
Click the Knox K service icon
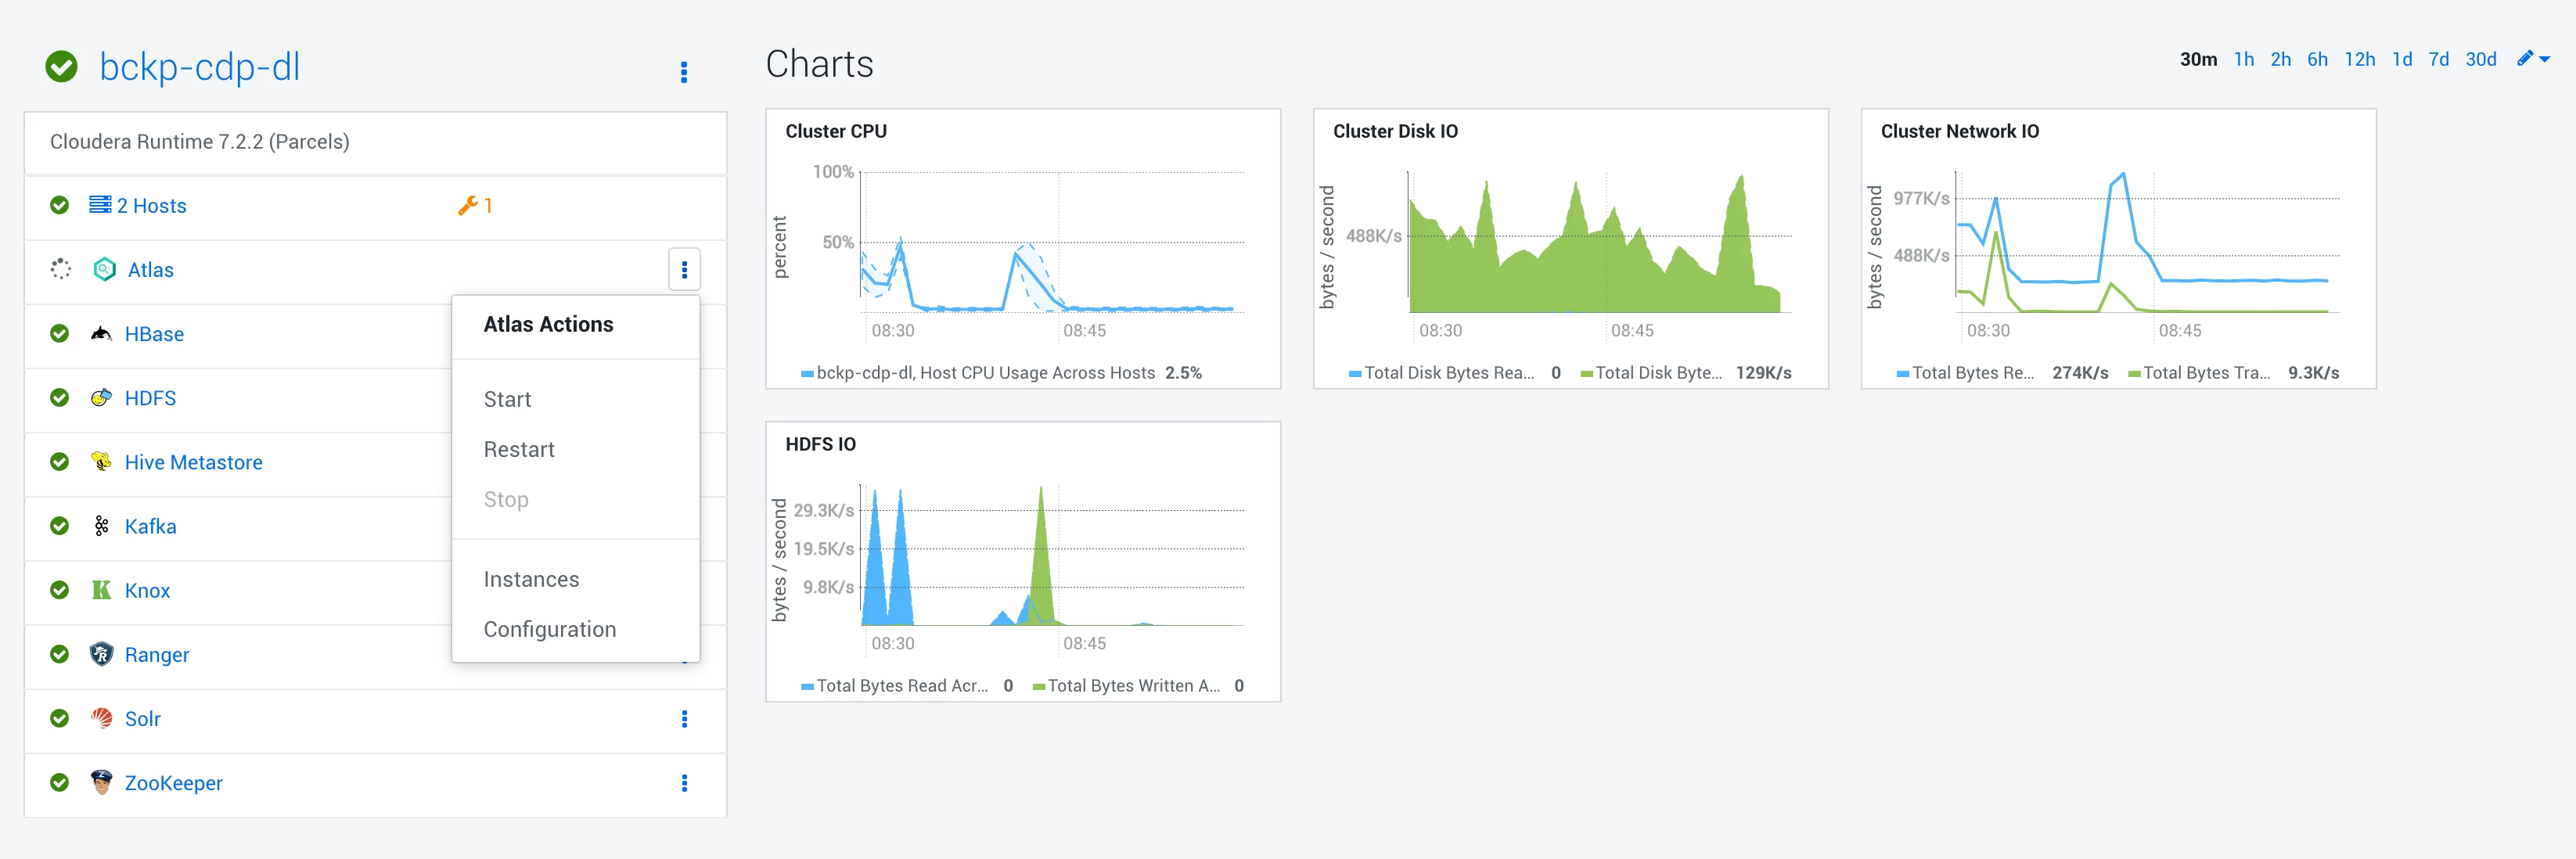[101, 590]
